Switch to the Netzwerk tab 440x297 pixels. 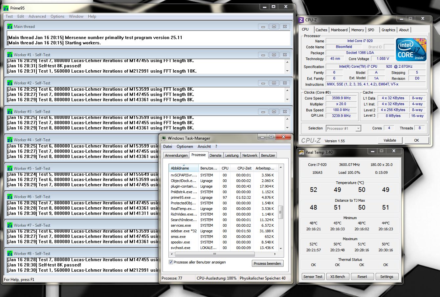click(250, 155)
